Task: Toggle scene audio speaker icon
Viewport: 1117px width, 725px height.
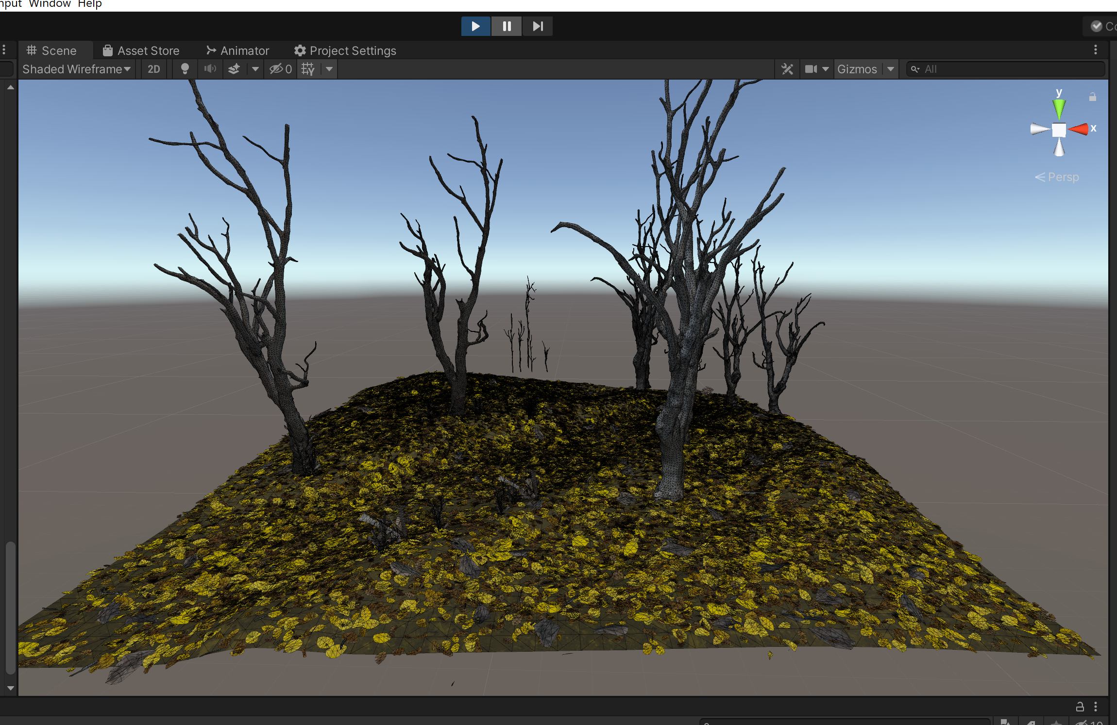Action: [x=210, y=69]
